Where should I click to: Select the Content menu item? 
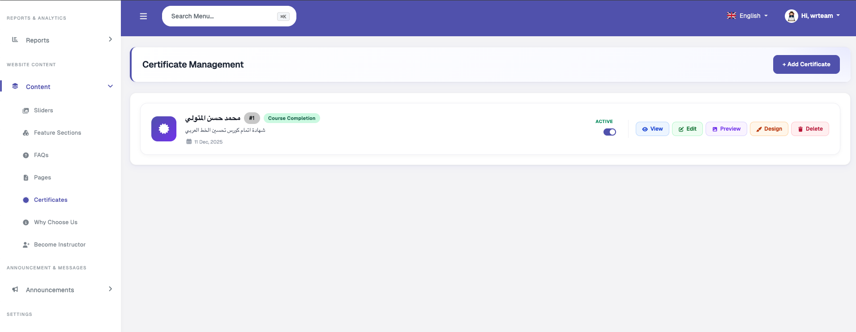(x=60, y=86)
